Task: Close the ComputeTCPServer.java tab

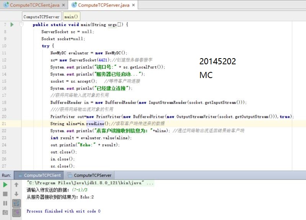Action: [133, 5]
